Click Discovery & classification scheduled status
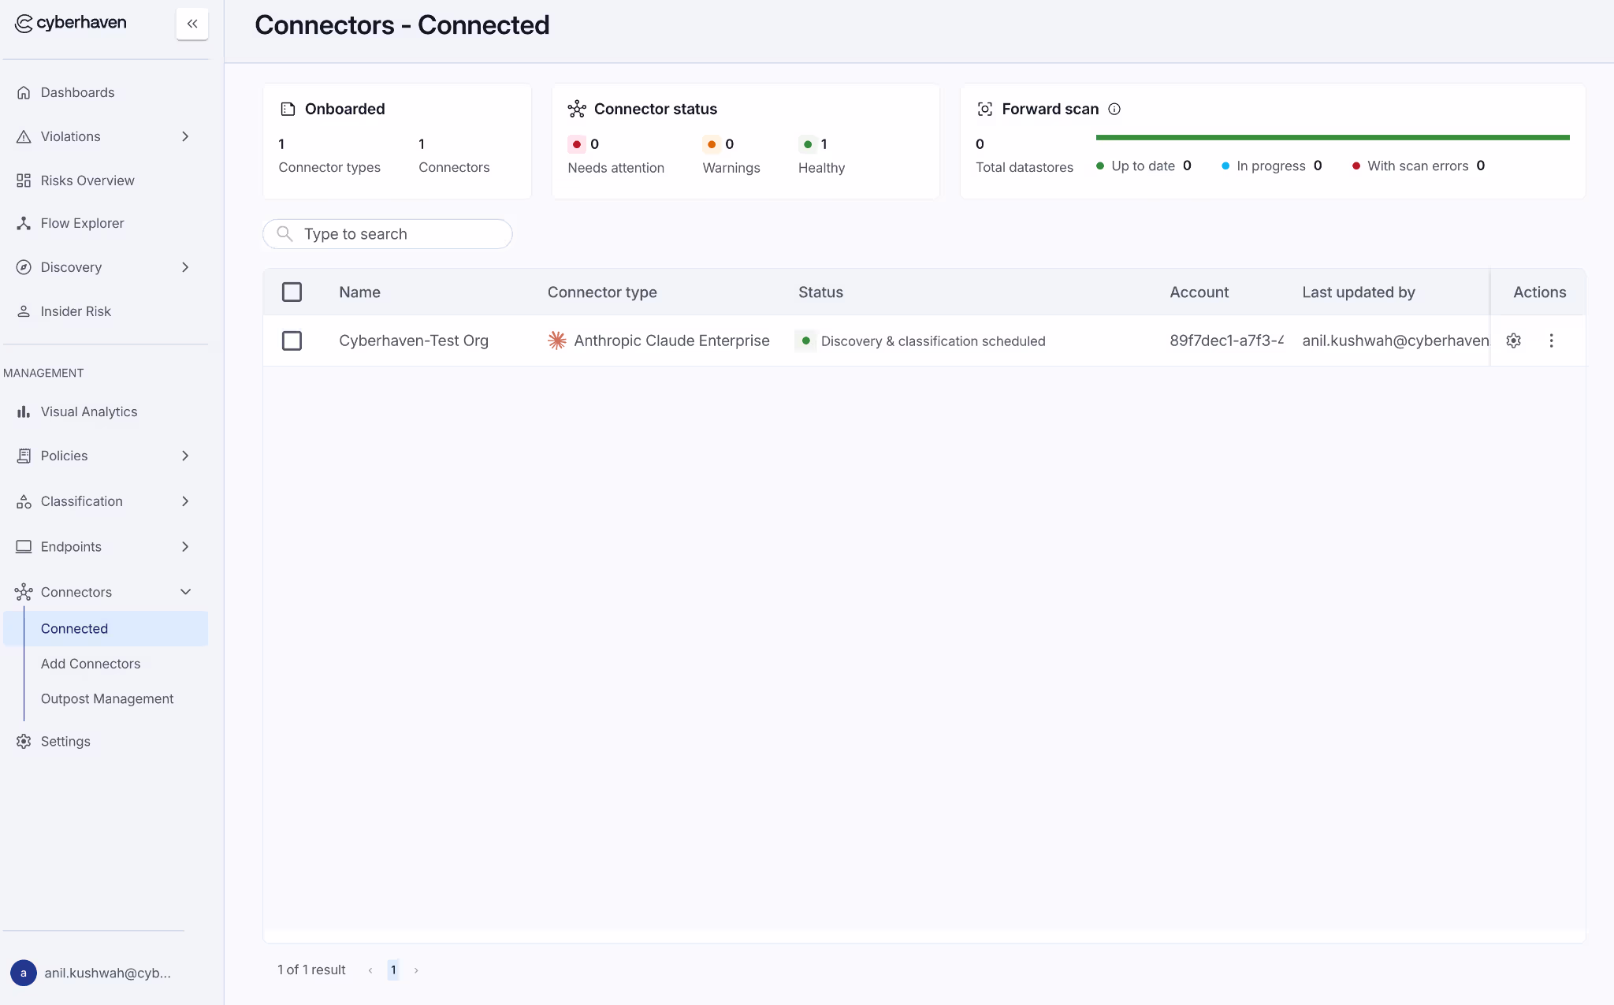Image resolution: width=1614 pixels, height=1005 pixels. pyautogui.click(x=933, y=341)
